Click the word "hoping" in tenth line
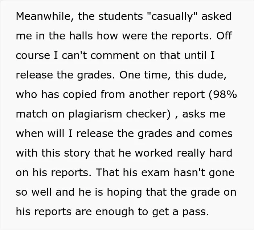The width and height of the screenshot is (254, 230). coord(124,192)
